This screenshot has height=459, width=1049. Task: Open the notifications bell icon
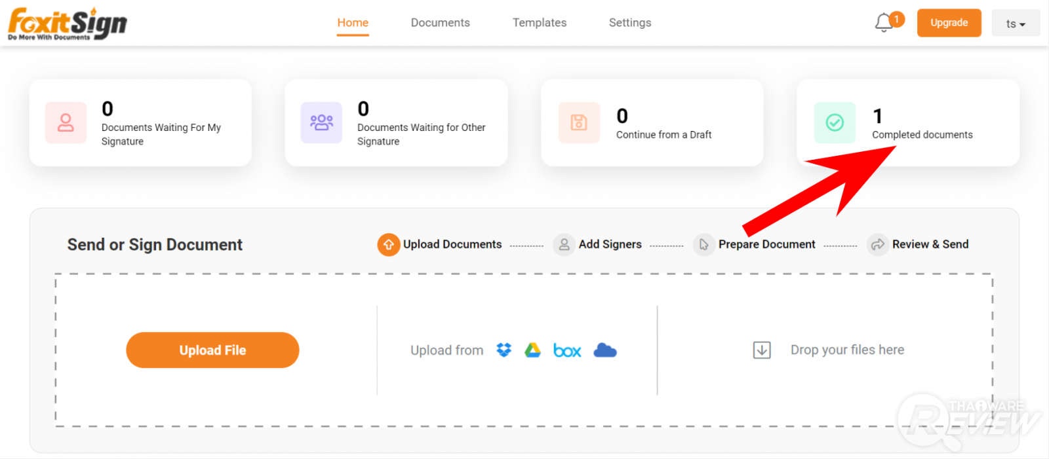(883, 23)
